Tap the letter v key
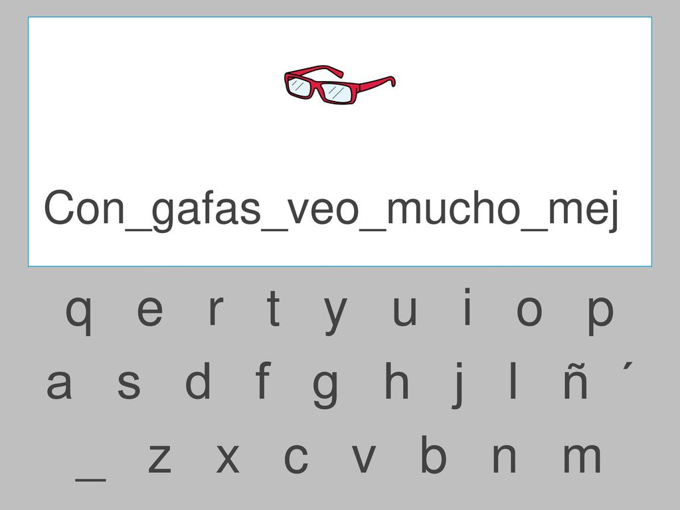Screen dimensions: 680x510 [x=363, y=458]
